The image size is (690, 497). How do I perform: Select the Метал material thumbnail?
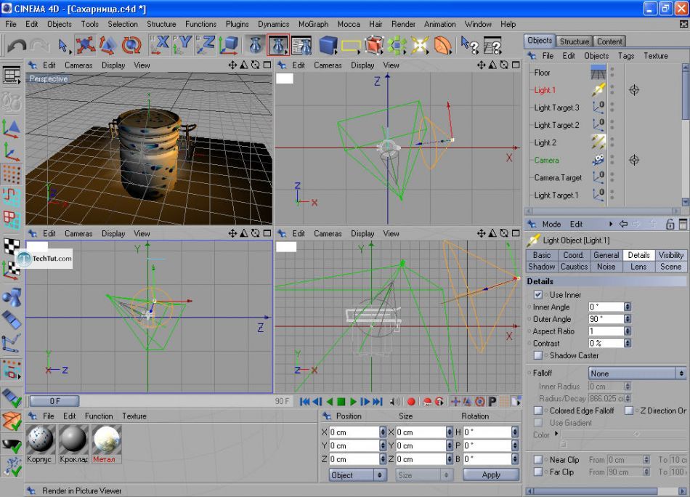pos(107,440)
